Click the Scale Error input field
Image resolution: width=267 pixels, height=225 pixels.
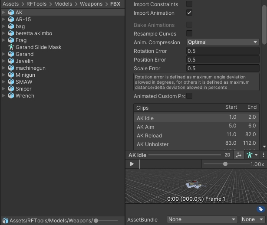pyautogui.click(x=223, y=68)
